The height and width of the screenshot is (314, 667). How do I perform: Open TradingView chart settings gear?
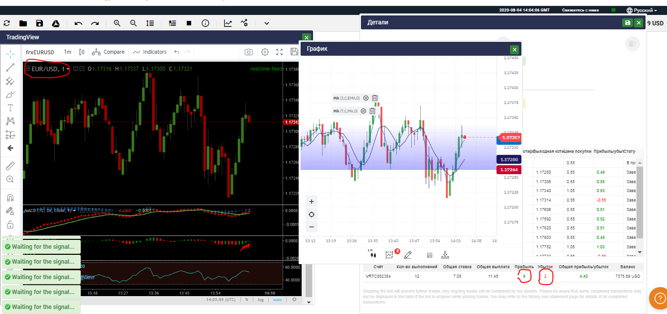coord(265,52)
